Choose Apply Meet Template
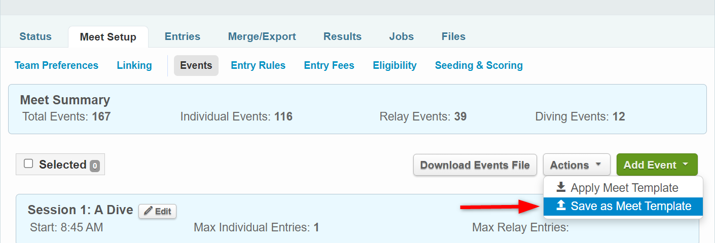715x243 pixels. (623, 188)
